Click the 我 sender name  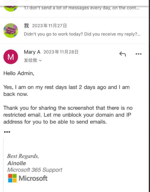point(26,26)
